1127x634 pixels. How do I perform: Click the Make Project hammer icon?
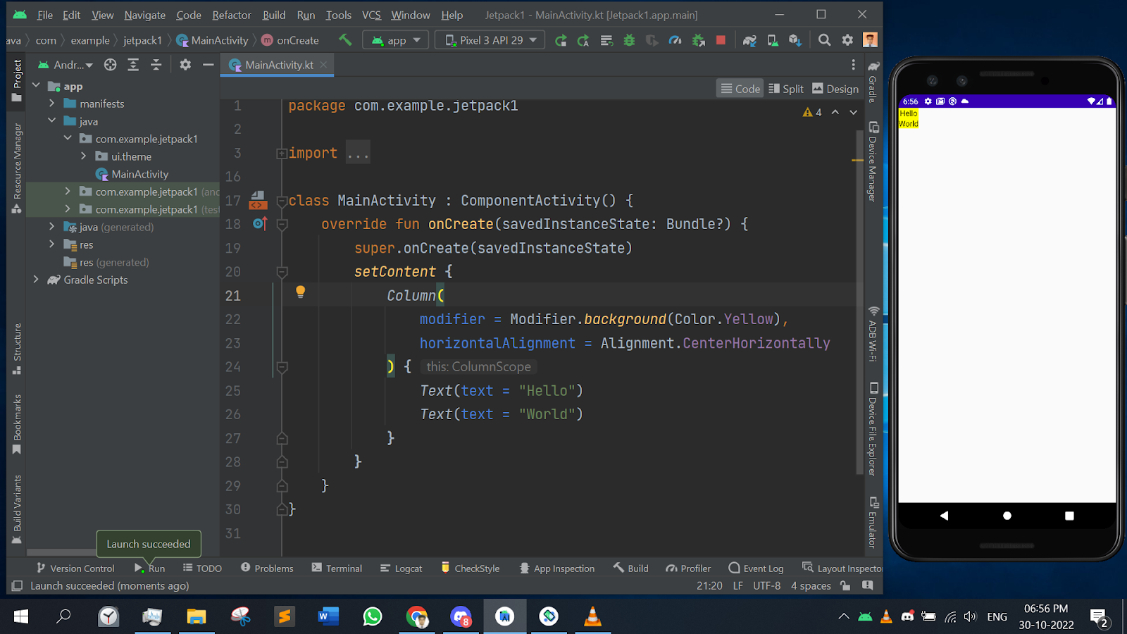345,40
